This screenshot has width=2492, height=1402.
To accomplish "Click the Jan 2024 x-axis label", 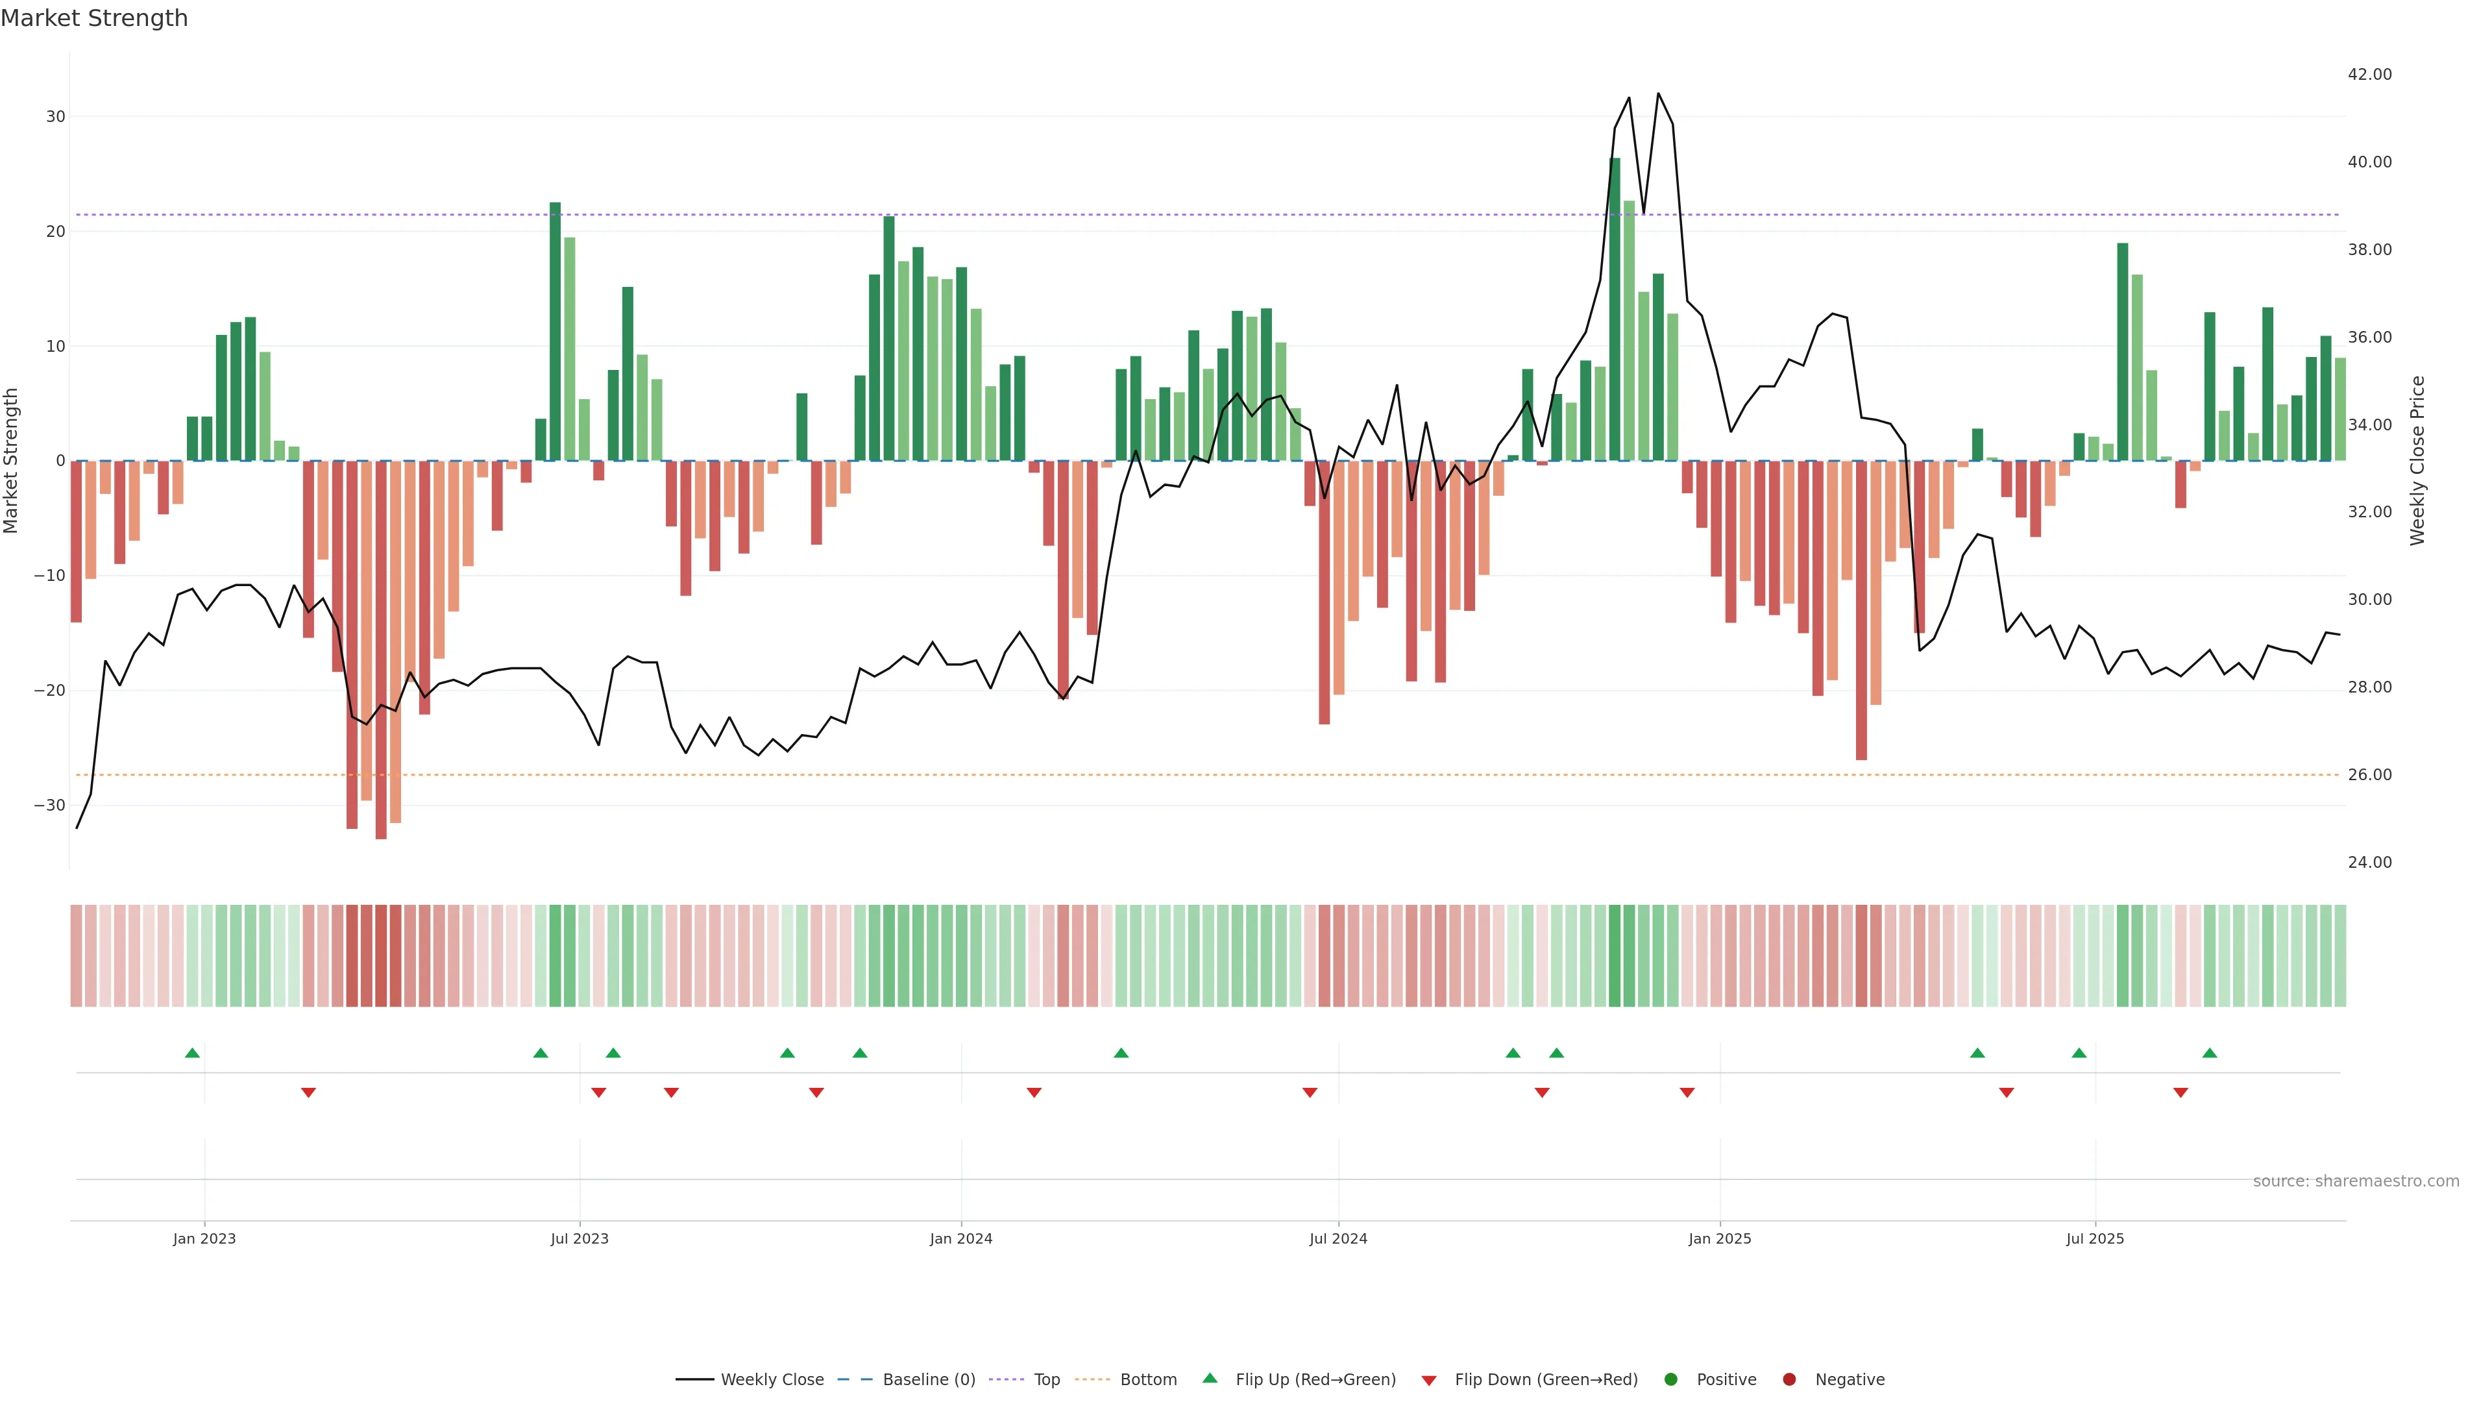I will click(x=960, y=1238).
